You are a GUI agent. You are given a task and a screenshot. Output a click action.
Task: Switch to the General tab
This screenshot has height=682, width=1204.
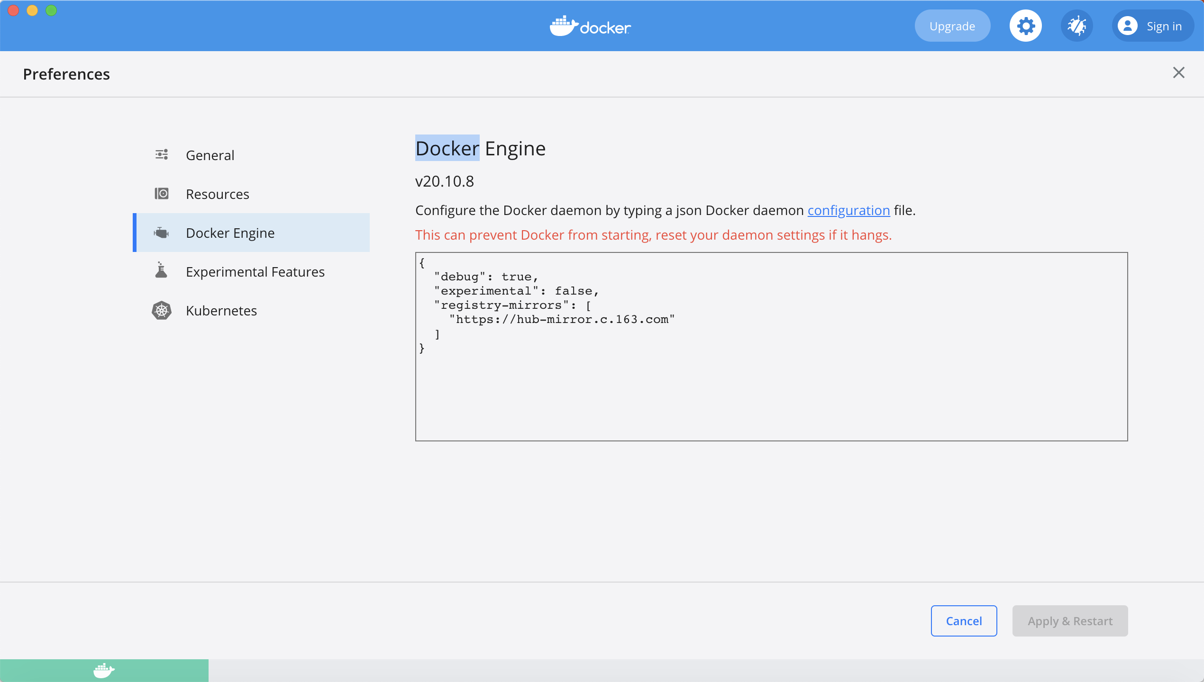tap(210, 155)
